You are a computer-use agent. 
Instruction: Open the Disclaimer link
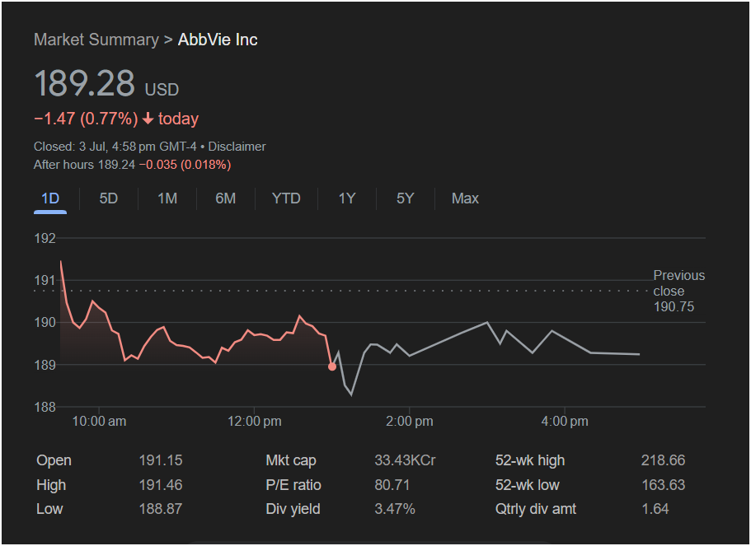(237, 147)
